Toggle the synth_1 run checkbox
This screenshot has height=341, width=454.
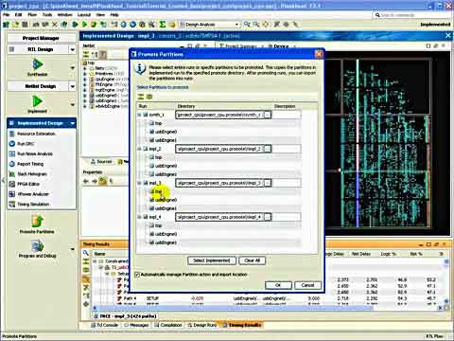point(146,115)
